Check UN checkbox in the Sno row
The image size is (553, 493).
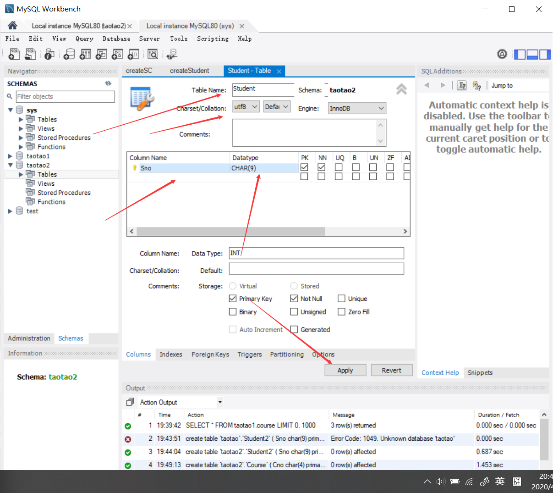click(x=373, y=167)
